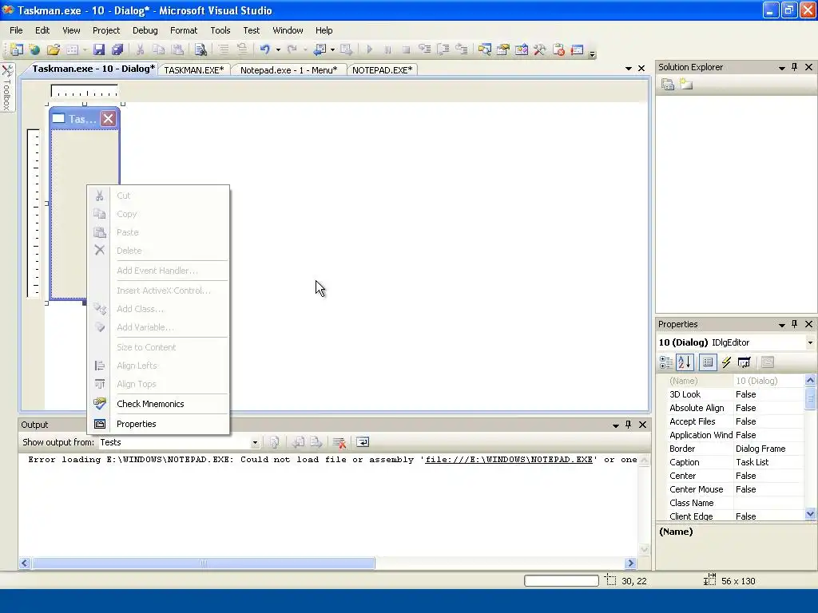Open the Project menu

(106, 30)
